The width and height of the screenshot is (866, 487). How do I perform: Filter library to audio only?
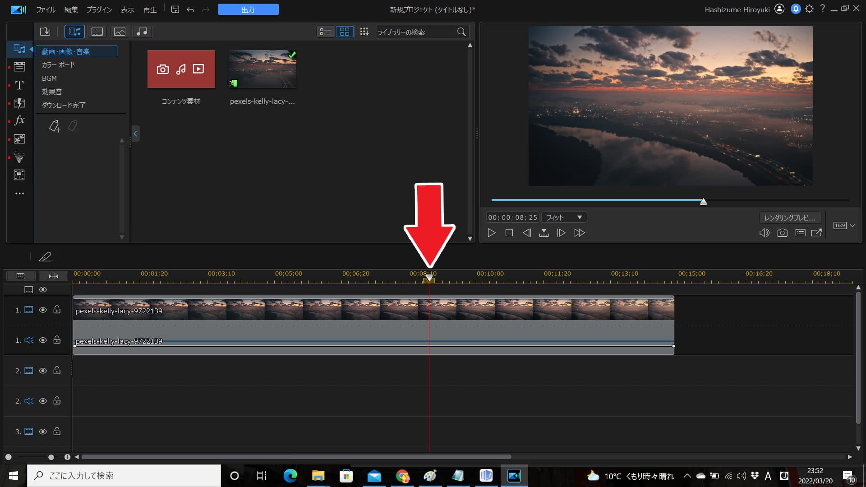[142, 32]
